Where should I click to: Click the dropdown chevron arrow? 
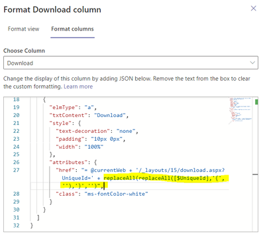pos(252,63)
